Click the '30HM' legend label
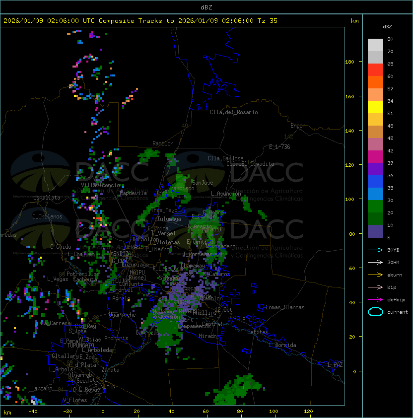413x418 pixels. point(393,262)
